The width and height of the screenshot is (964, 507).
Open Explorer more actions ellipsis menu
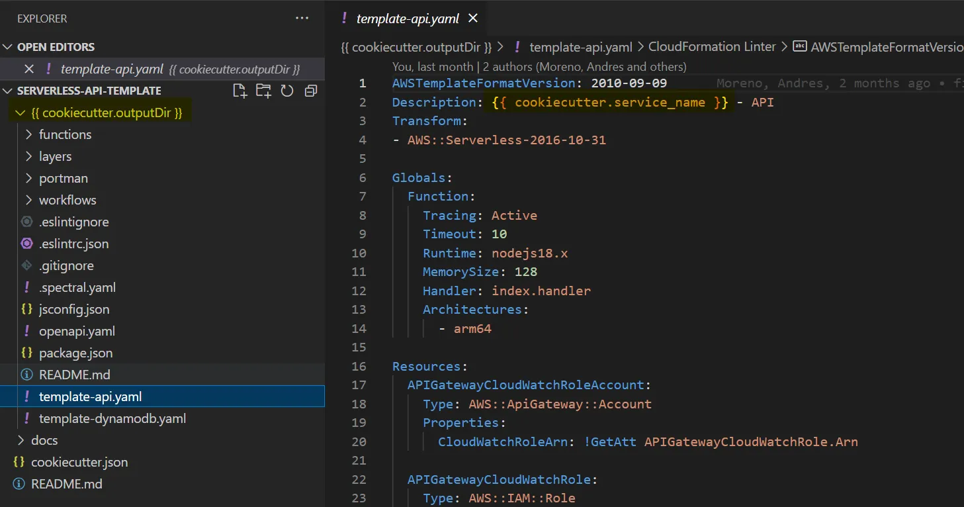coord(302,19)
